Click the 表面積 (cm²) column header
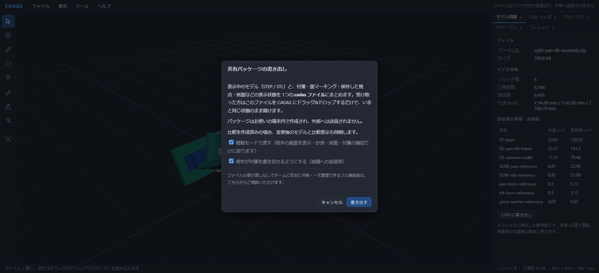This screenshot has height=273, width=599. click(x=581, y=130)
